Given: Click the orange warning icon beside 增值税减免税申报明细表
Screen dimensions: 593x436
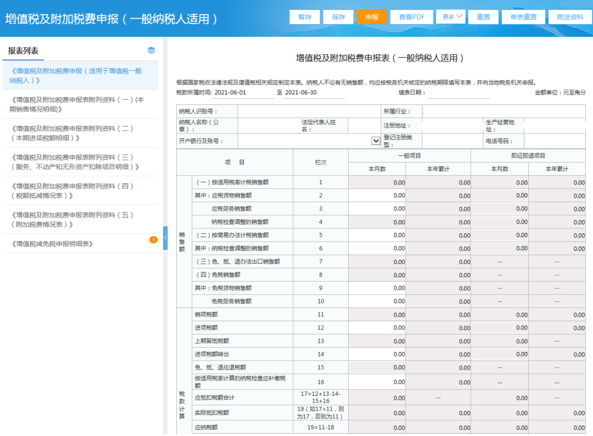Looking at the screenshot, I should pyautogui.click(x=154, y=239).
